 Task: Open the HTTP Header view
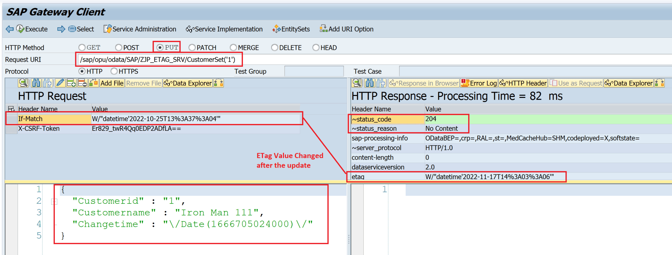point(523,83)
